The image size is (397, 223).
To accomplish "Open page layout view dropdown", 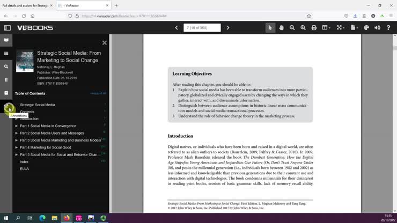I will (326, 27).
